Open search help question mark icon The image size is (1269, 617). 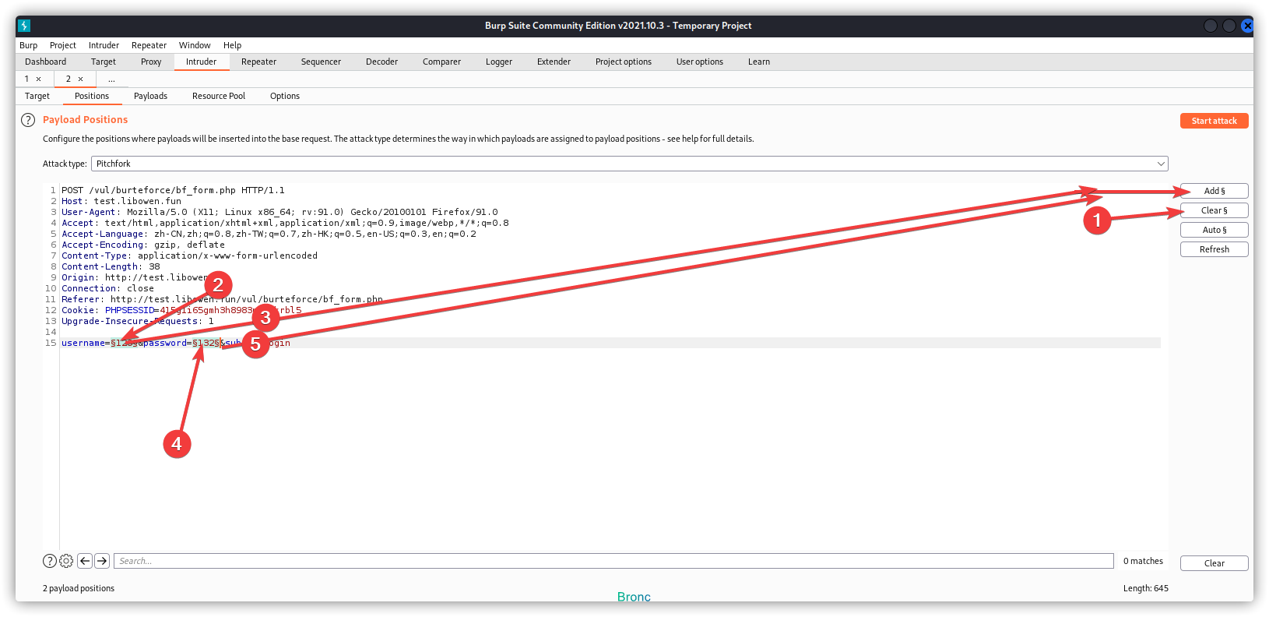point(49,561)
